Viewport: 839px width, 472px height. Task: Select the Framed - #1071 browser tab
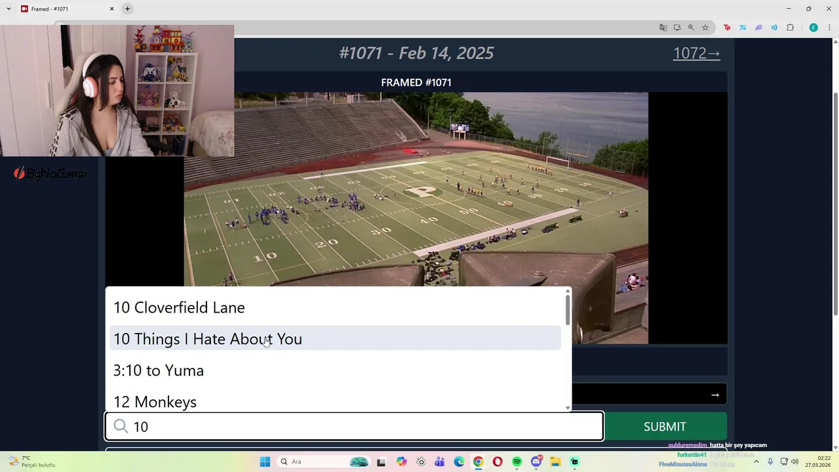(x=67, y=9)
